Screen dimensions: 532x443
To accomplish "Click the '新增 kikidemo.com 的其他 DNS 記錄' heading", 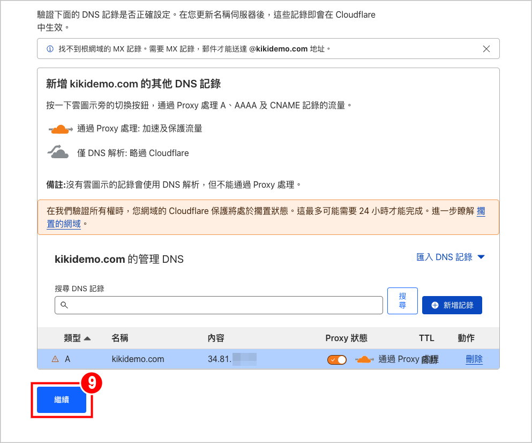I will (133, 84).
